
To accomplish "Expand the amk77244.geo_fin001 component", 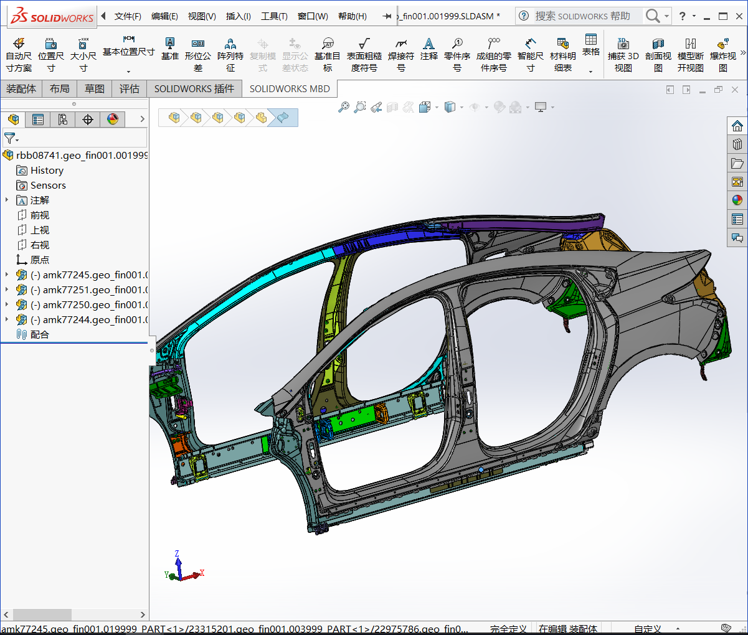I will pyautogui.click(x=7, y=319).
